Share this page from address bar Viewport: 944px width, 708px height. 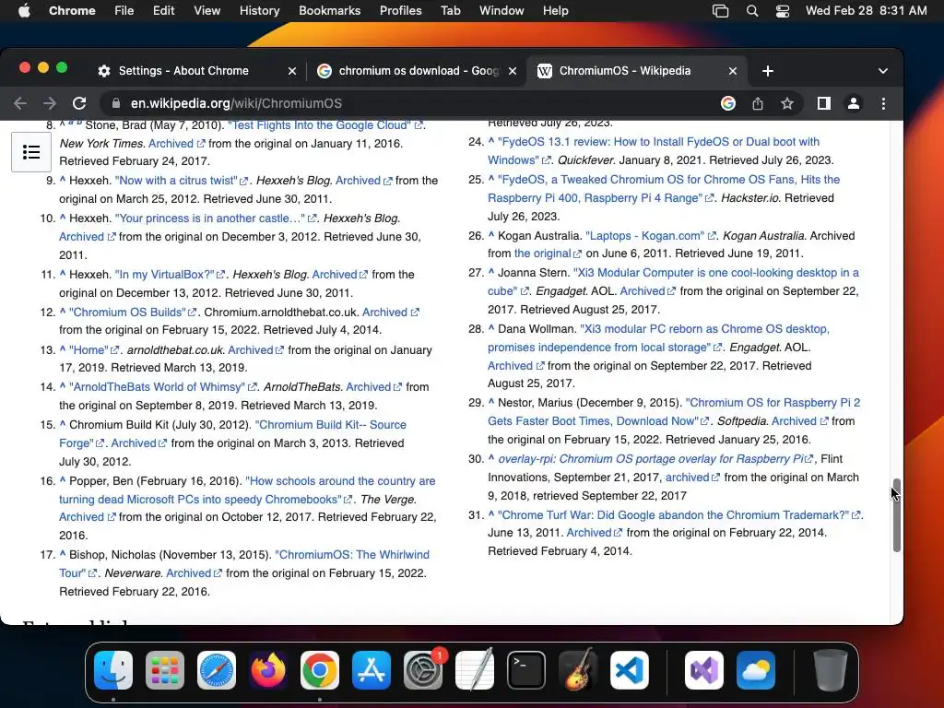[758, 103]
